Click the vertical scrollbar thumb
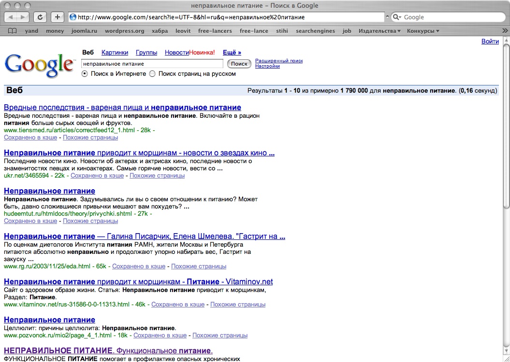510x362 pixels. click(x=507, y=126)
